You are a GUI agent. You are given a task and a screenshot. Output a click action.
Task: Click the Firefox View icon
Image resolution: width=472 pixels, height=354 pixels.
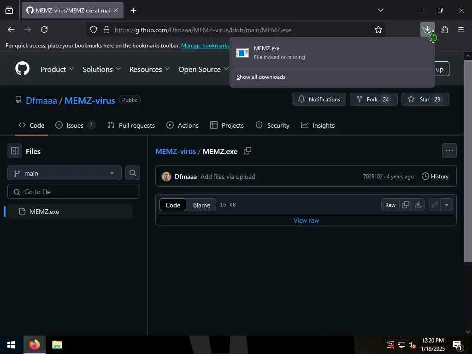9,10
